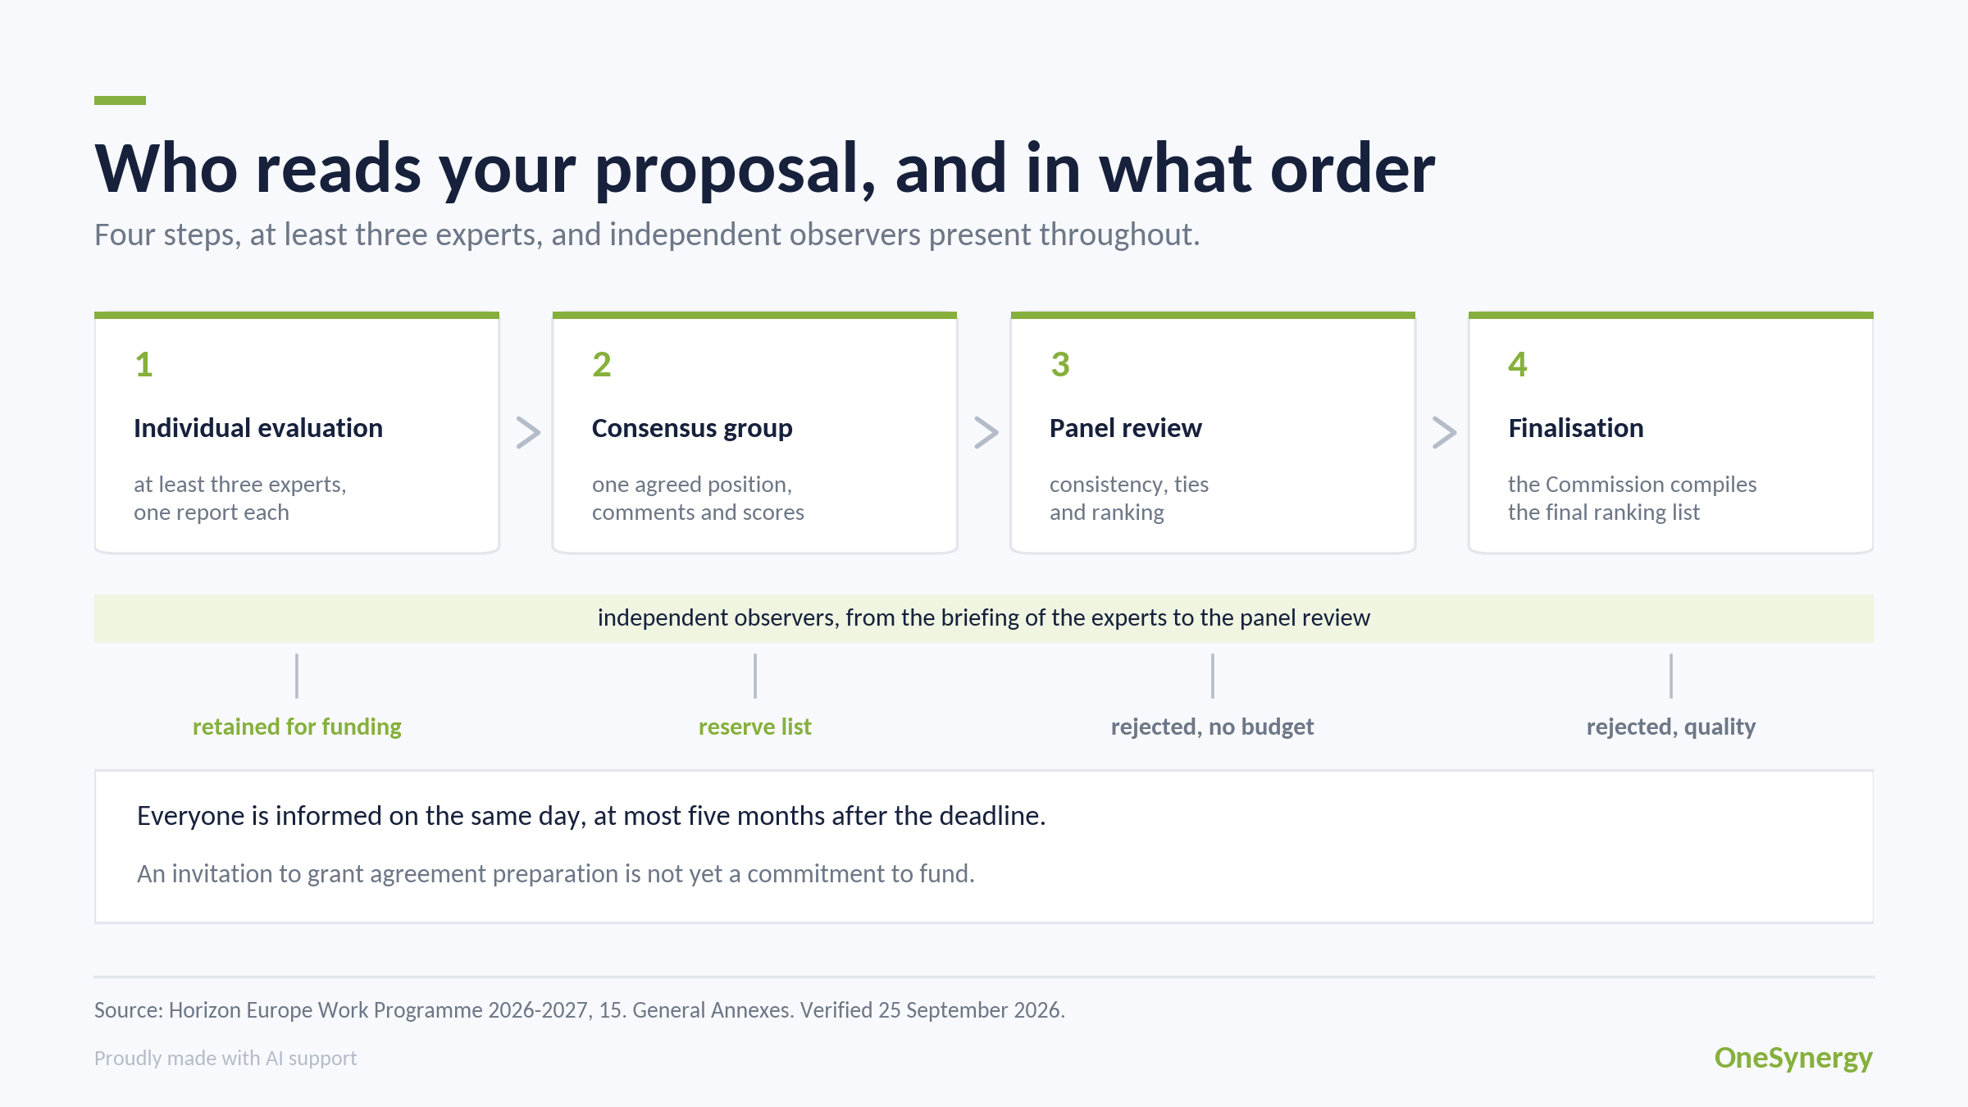Click the chevron arrow after Individual evaluation
The width and height of the screenshot is (1968, 1107).
coord(528,432)
